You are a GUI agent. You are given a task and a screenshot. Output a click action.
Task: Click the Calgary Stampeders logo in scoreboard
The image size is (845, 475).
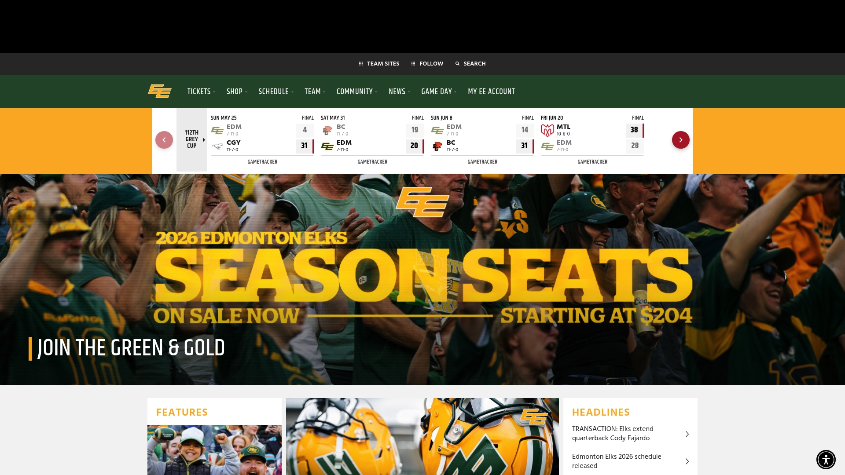(217, 146)
